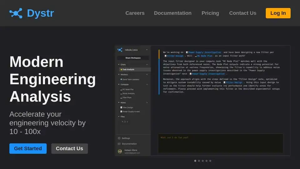
Task: Open RC Bode Plot in the Compute list
Action: pyautogui.click(x=127, y=90)
